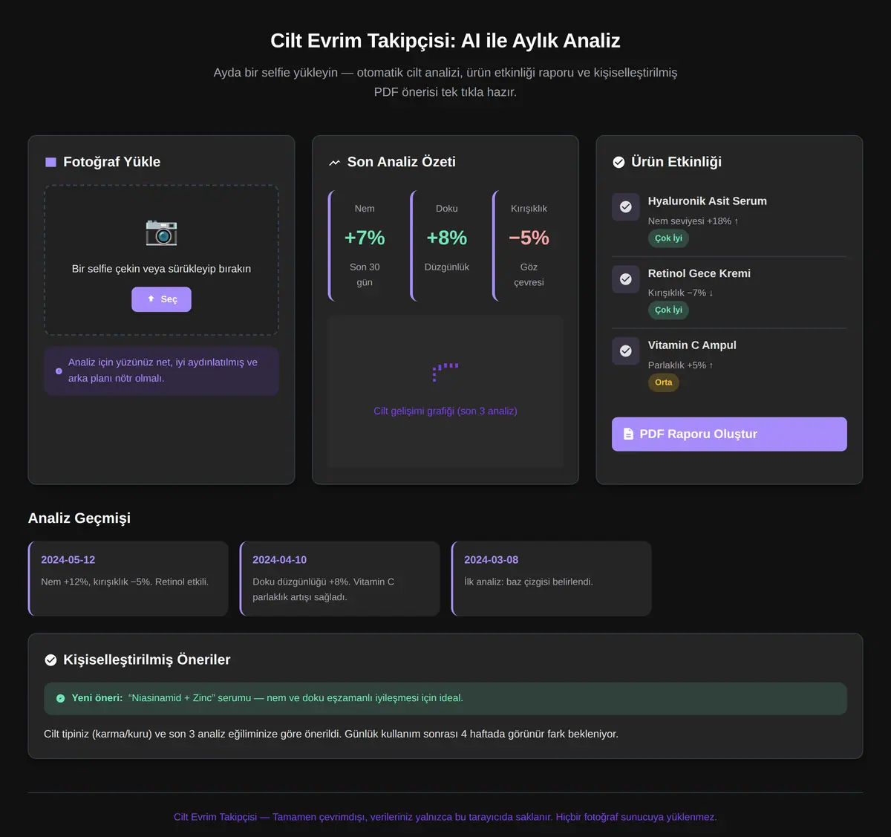This screenshot has height=837, width=891.
Task: Click the check icon beside Kişiselleştirilmiş Öneriler
Action: click(x=50, y=659)
